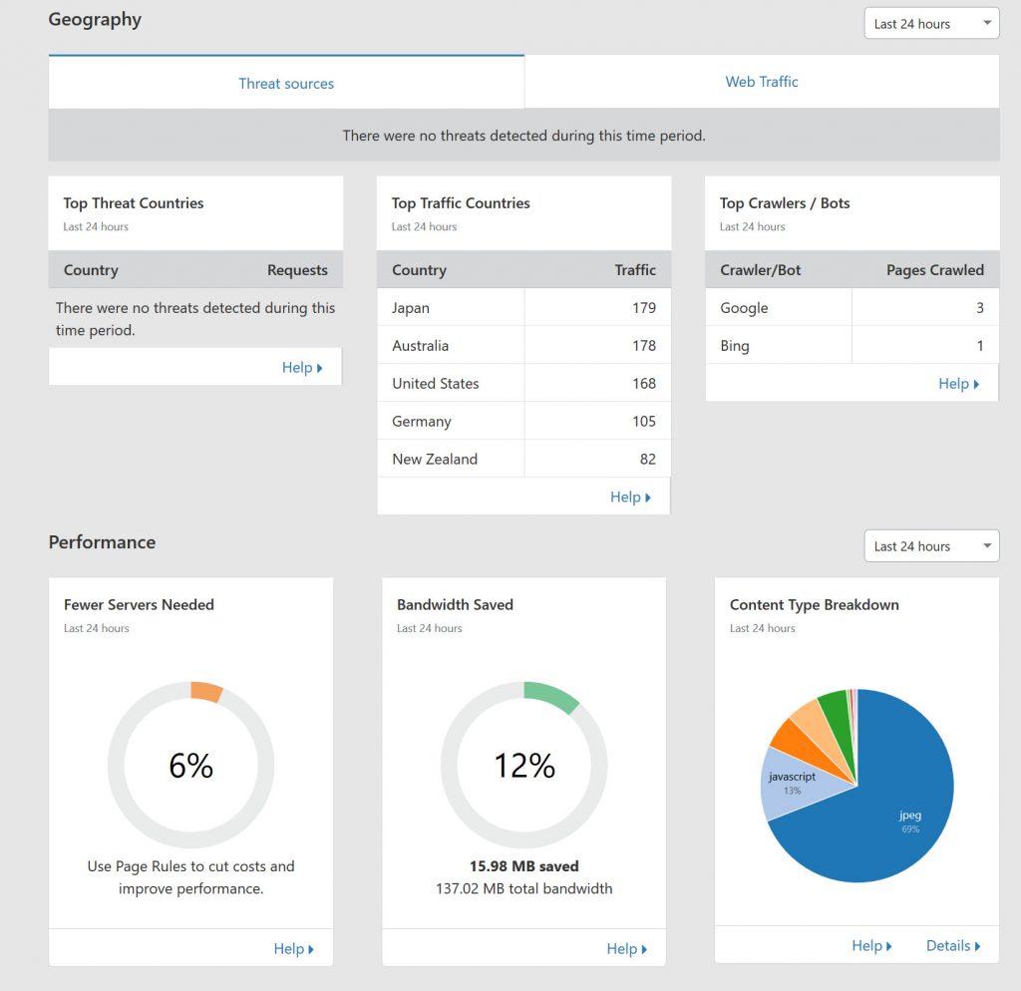This screenshot has width=1021, height=991.
Task: Open the Geography time range dropdown
Action: pyautogui.click(x=930, y=24)
